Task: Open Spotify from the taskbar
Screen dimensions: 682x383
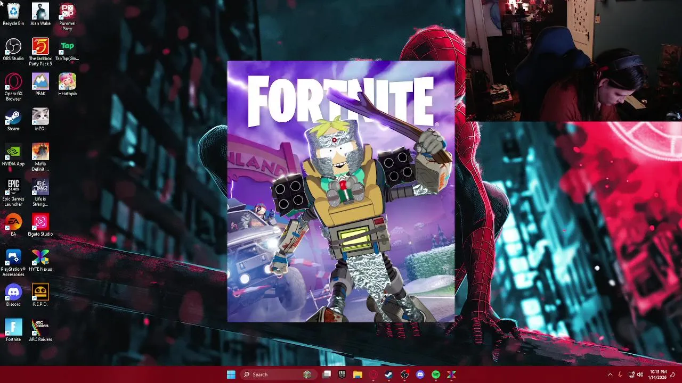Action: point(436,374)
